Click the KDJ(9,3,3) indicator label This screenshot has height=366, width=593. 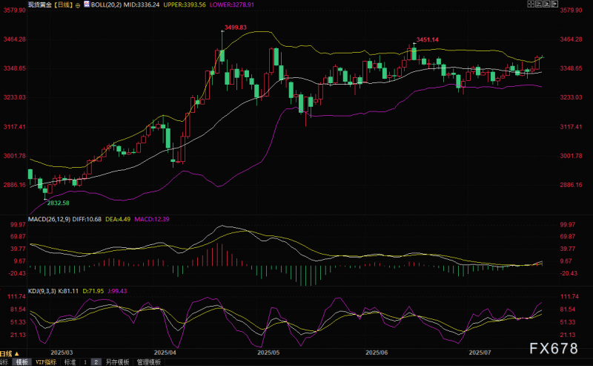42,291
